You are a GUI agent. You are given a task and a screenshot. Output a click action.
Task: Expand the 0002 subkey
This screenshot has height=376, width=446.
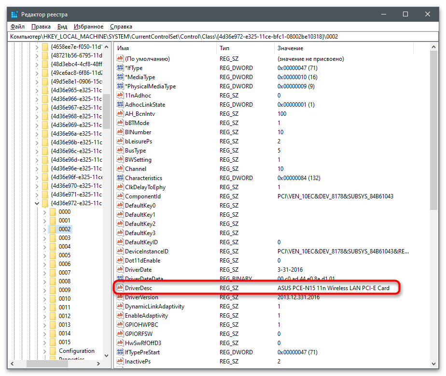[x=45, y=229]
